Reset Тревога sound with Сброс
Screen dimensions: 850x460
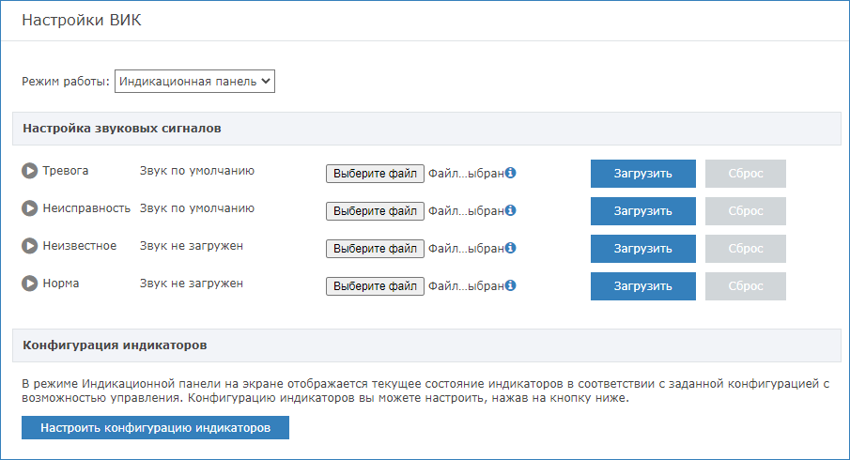pos(745,174)
